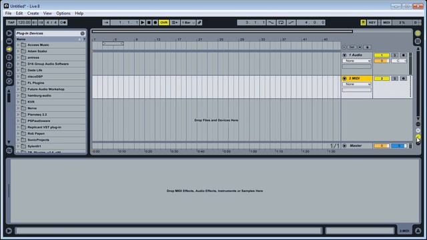Enable MIDI Map Mode switch
Screen dimensions: 427x240
[386, 23]
